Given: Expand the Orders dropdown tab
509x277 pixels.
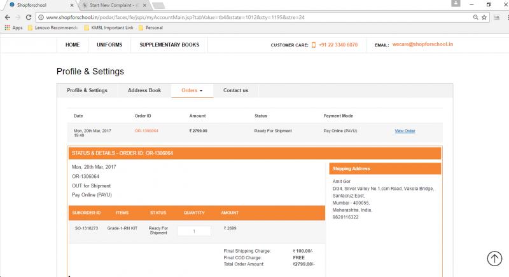Looking at the screenshot, I should click(192, 91).
